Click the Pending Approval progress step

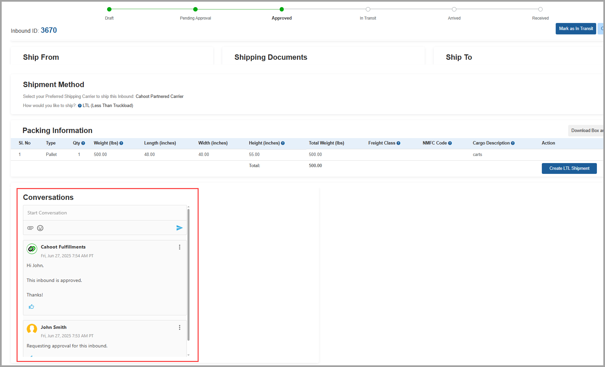tap(195, 9)
